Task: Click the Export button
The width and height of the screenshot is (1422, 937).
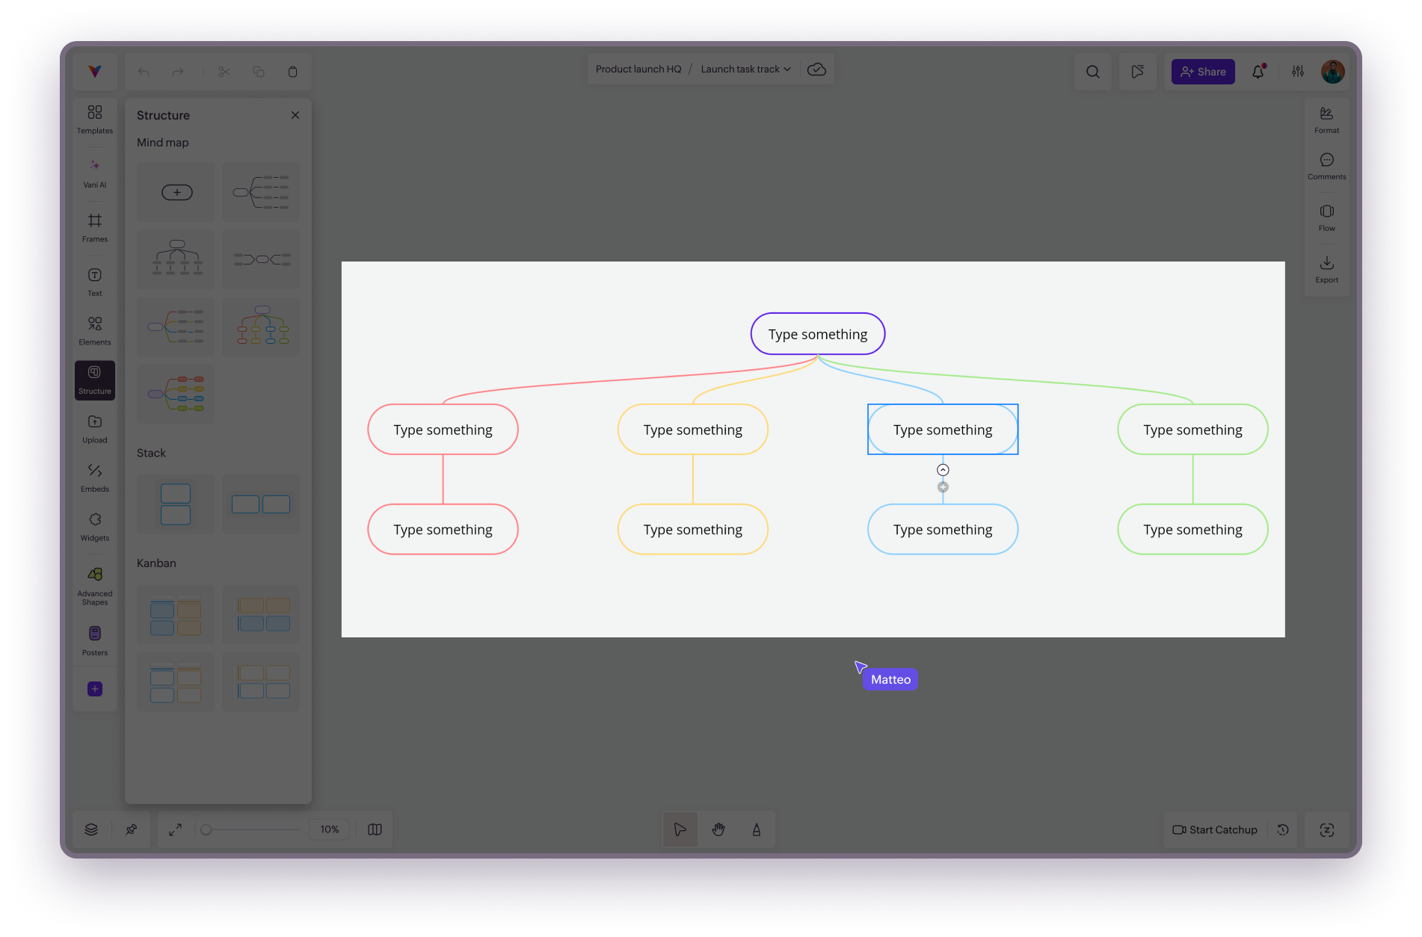Action: click(x=1327, y=270)
